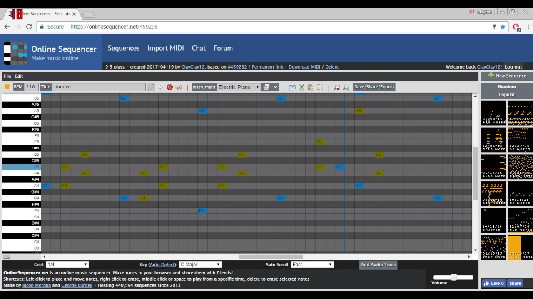The image size is (533, 299).
Task: Click the Permanent link
Action: click(267, 67)
